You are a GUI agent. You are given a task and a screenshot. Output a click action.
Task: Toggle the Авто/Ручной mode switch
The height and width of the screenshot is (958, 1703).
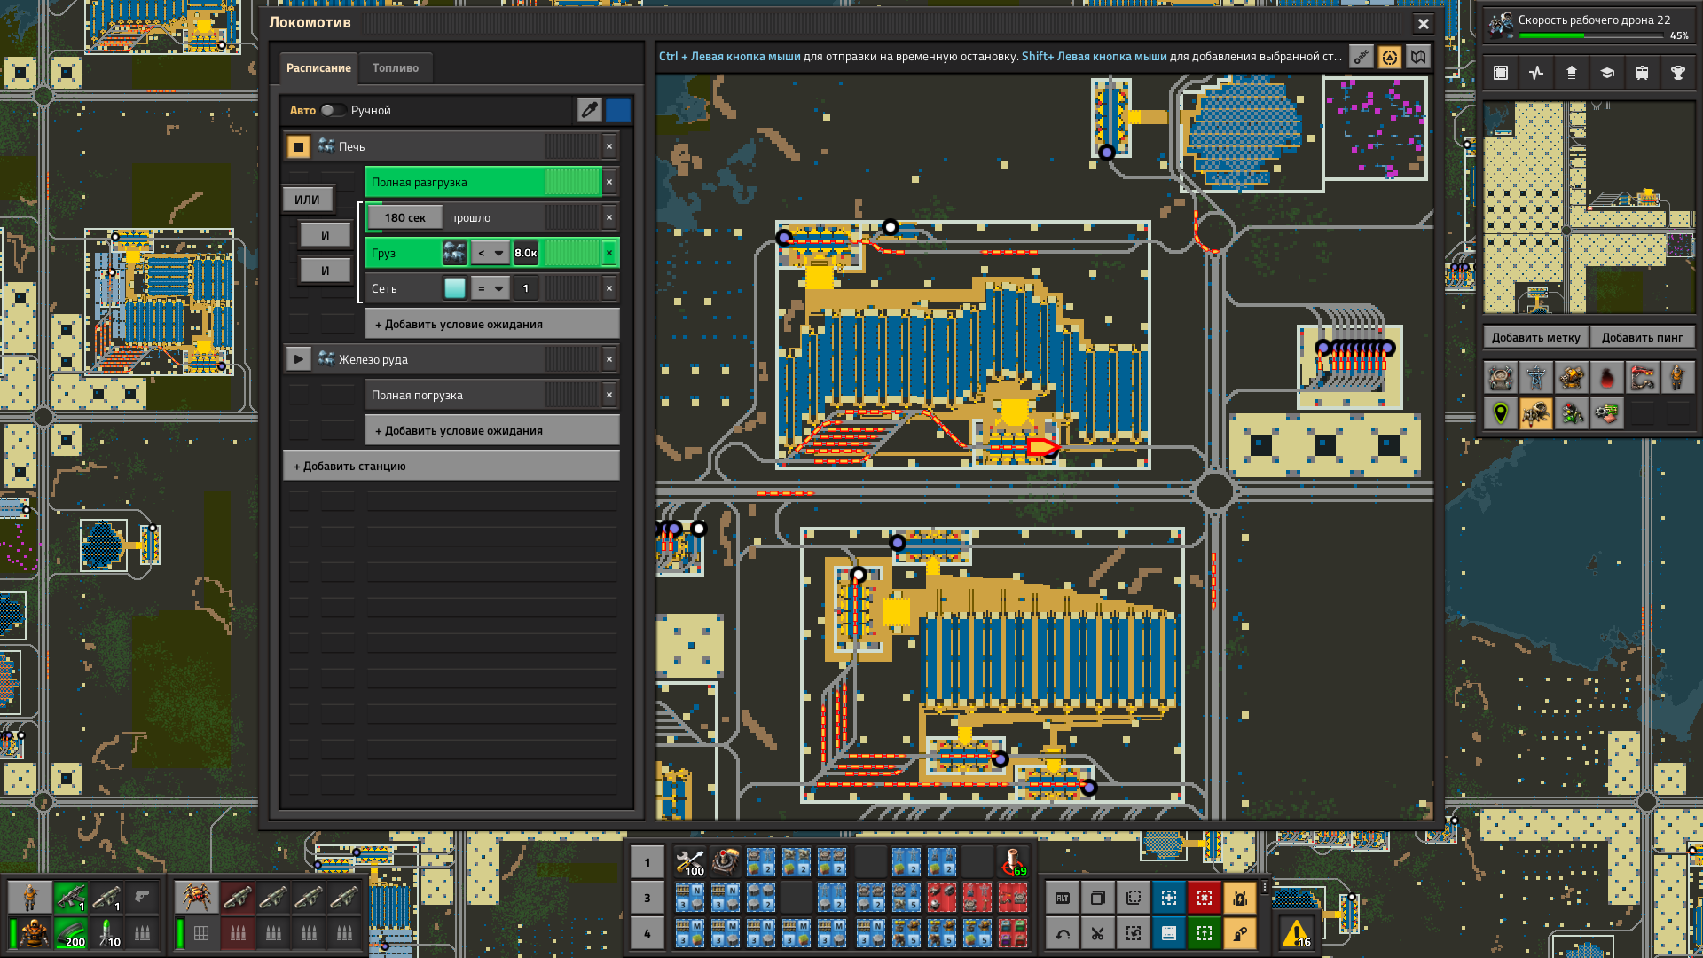(333, 110)
